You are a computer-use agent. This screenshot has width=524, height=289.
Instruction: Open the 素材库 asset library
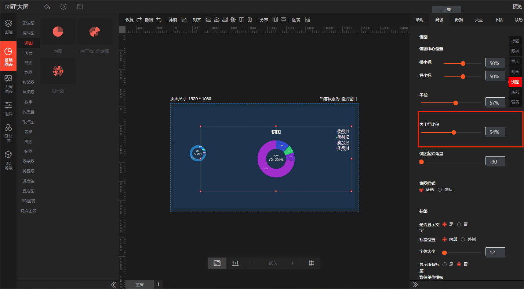[x=8, y=132]
